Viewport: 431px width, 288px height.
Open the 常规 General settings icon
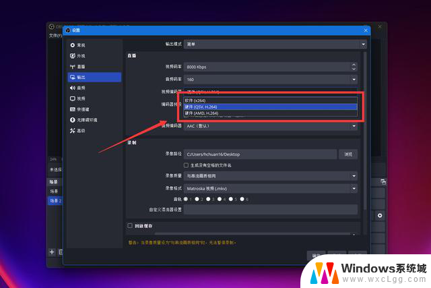point(73,45)
